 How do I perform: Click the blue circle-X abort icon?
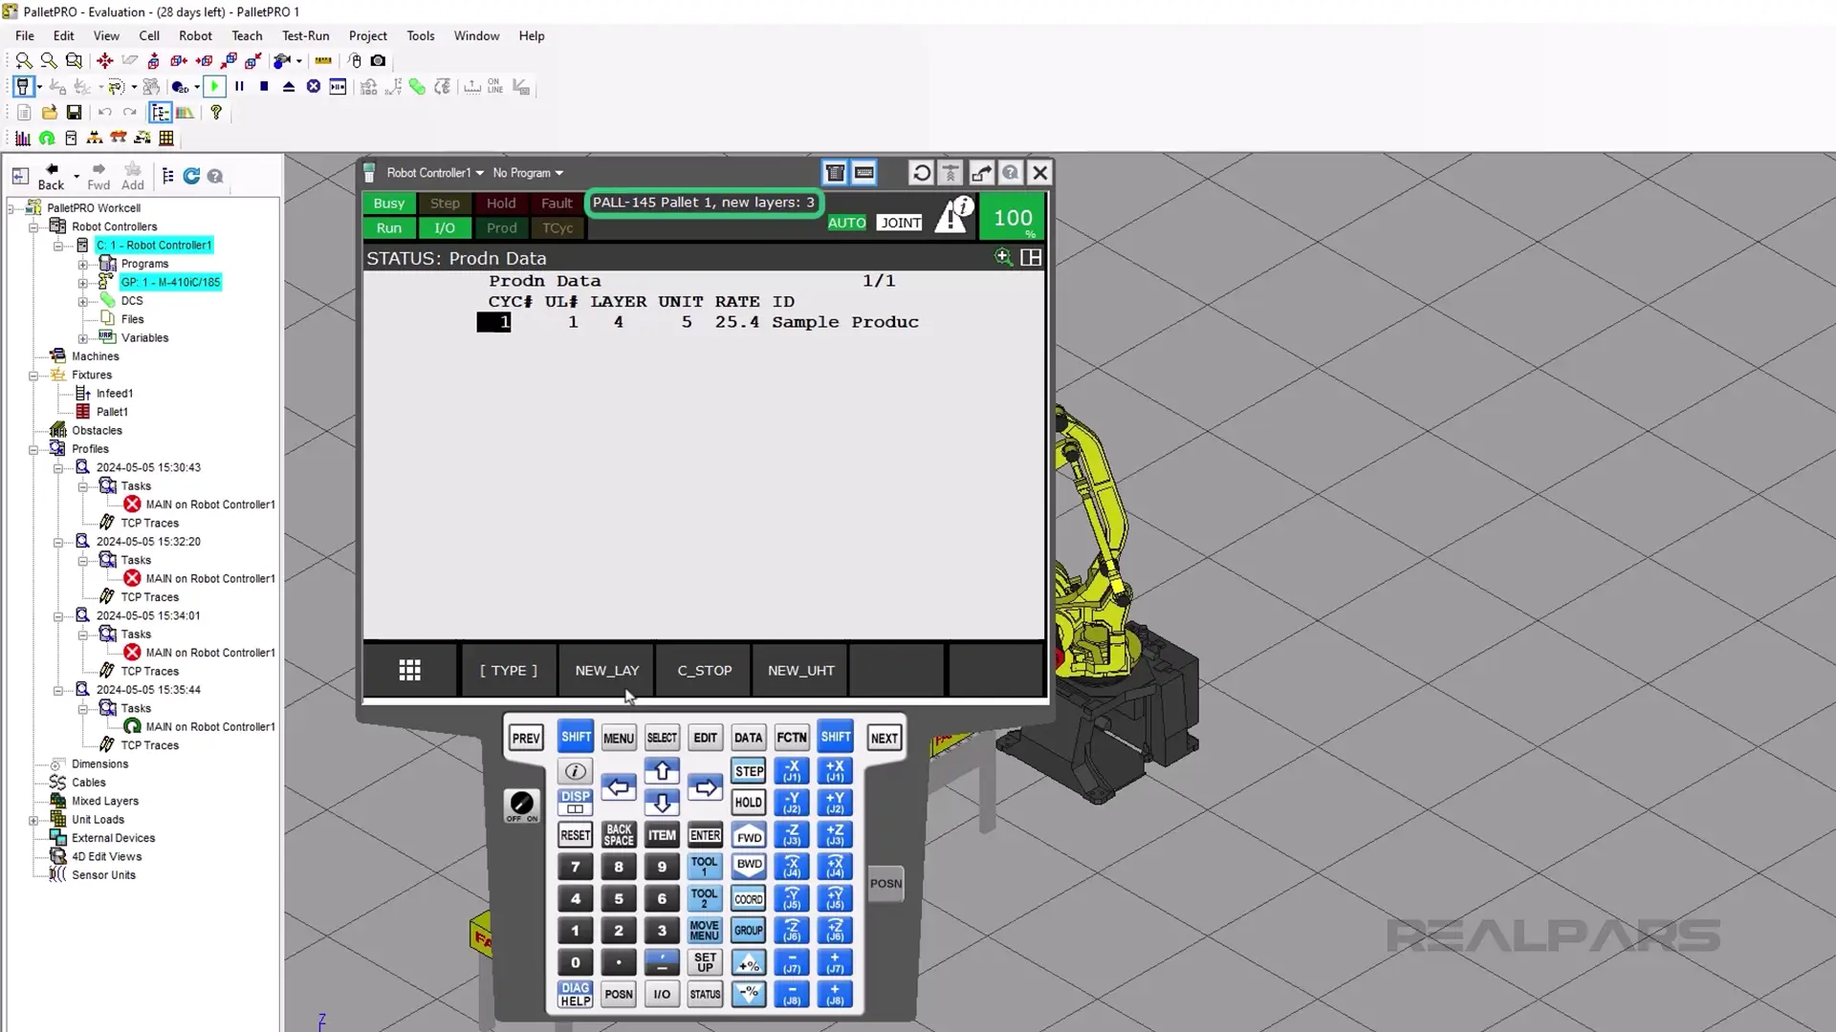(313, 86)
